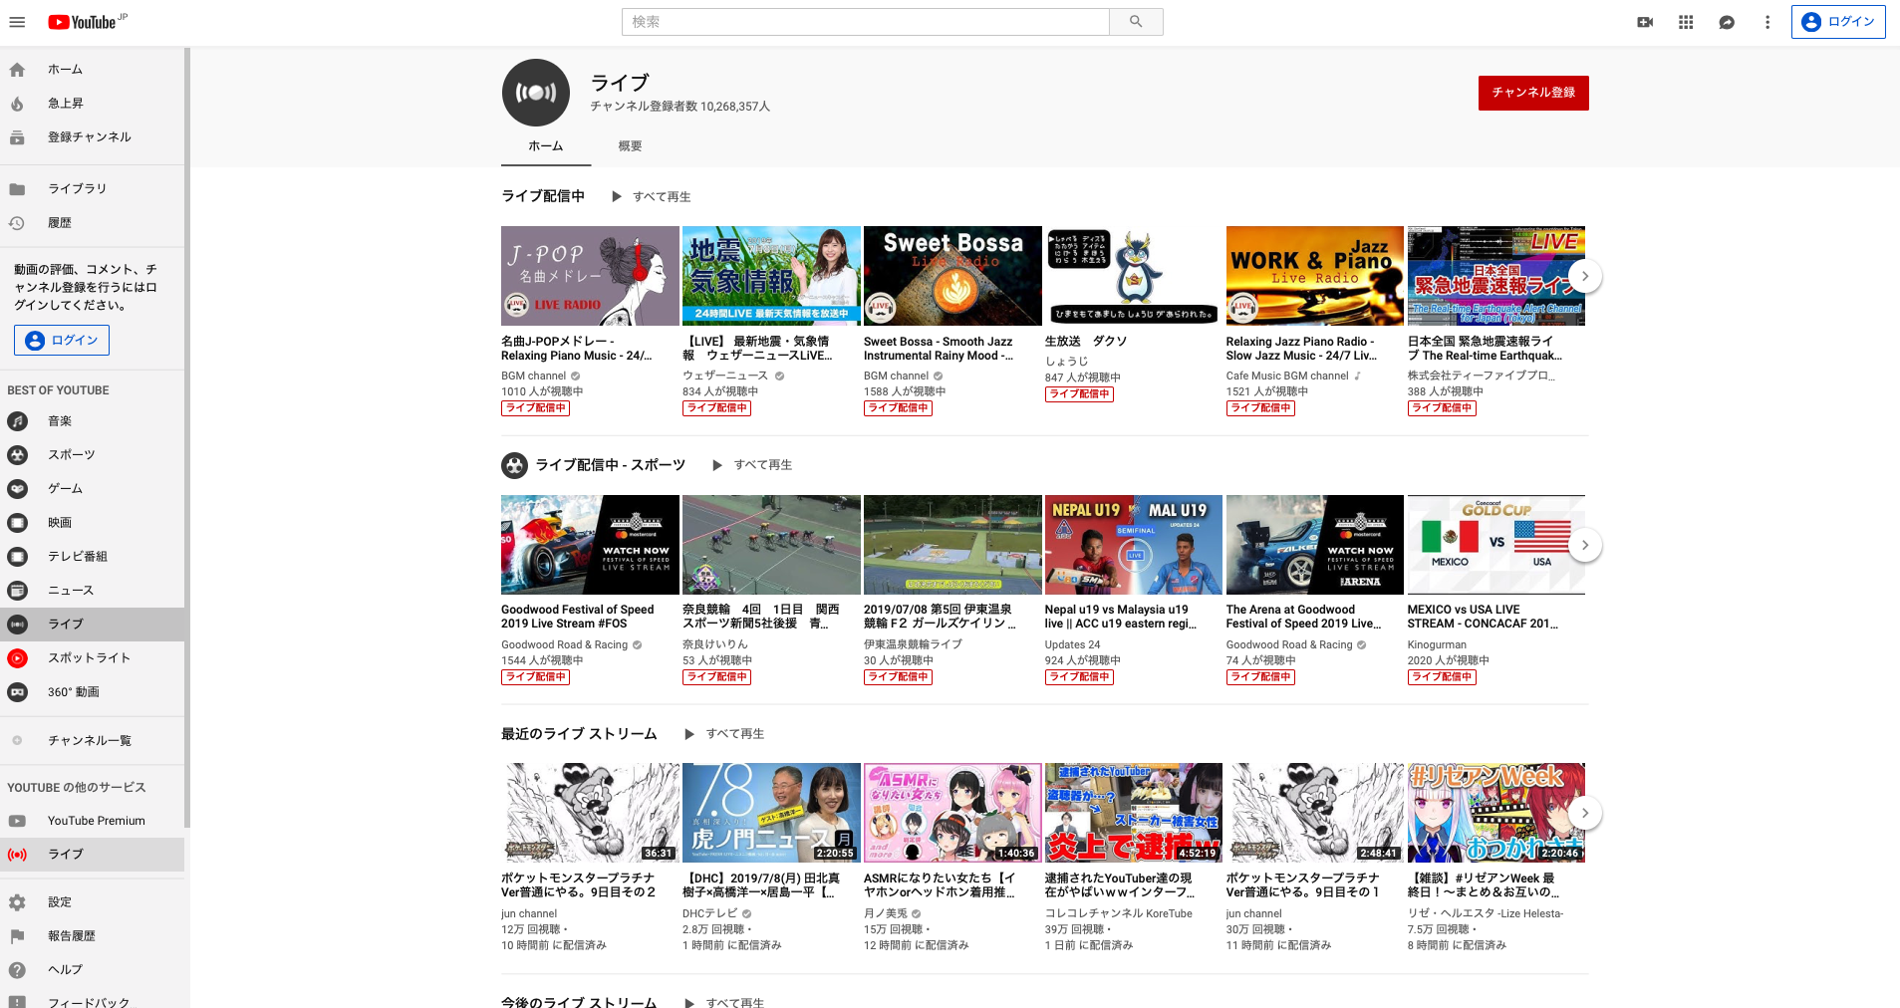Open the earthquake weather news thumbnail
The width and height of the screenshot is (1900, 1008).
click(x=771, y=276)
